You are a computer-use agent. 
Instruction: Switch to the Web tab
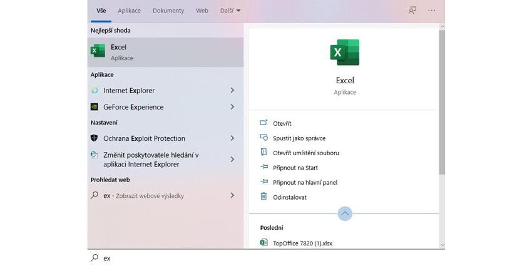coord(202,11)
